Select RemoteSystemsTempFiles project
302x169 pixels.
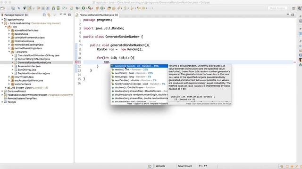tap(22, 98)
